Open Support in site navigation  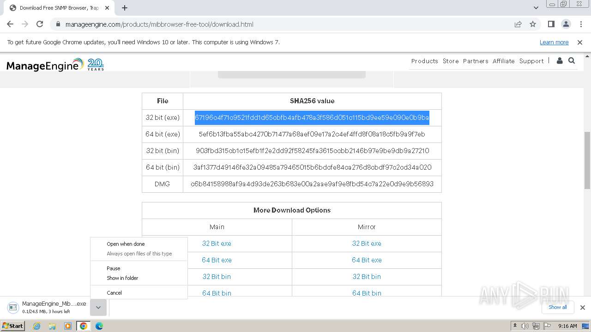pyautogui.click(x=531, y=61)
